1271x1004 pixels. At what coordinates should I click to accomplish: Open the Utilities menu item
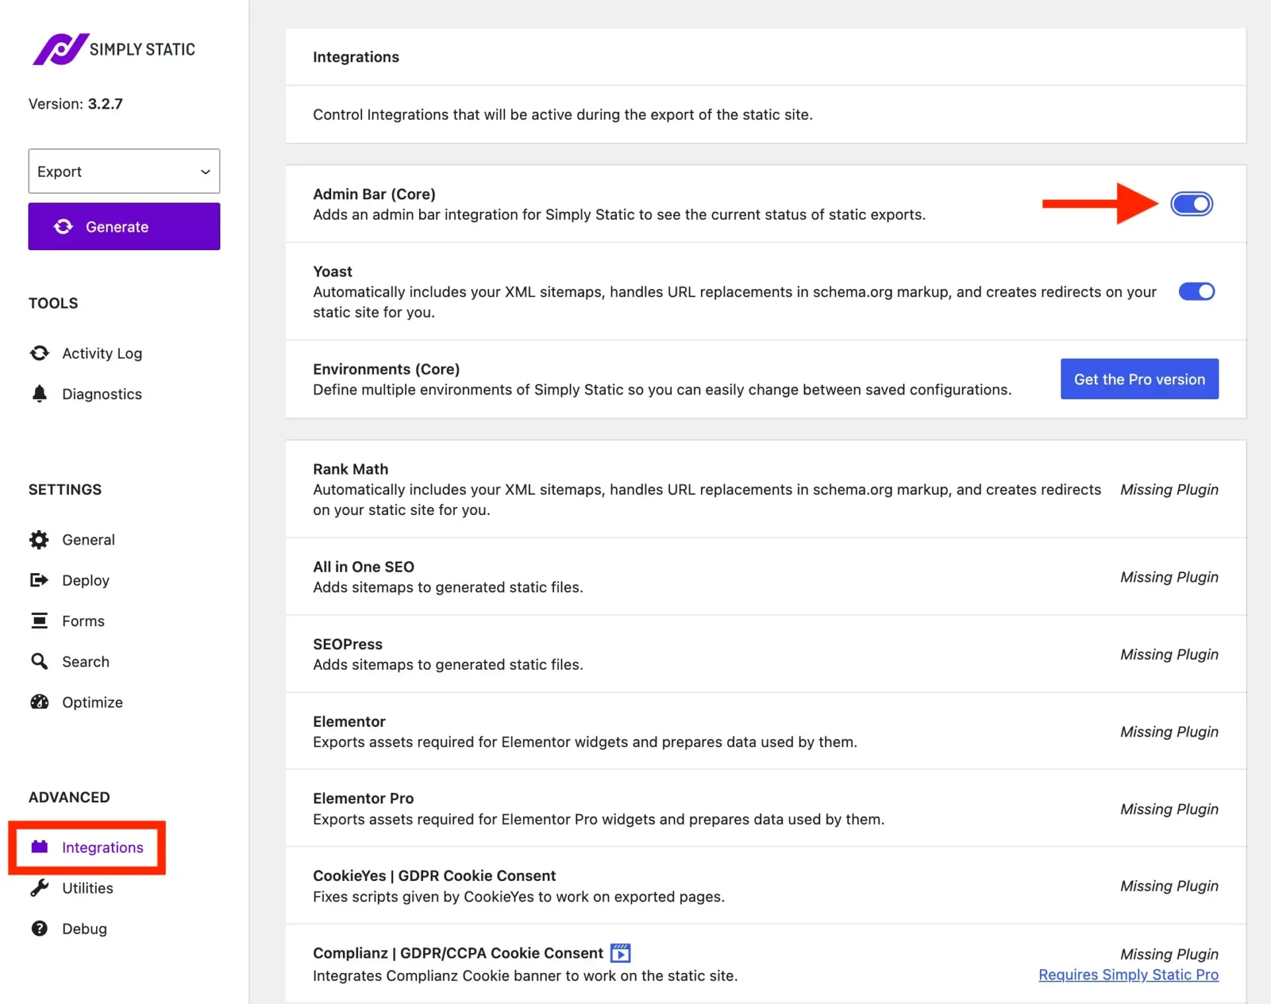pyautogui.click(x=87, y=888)
